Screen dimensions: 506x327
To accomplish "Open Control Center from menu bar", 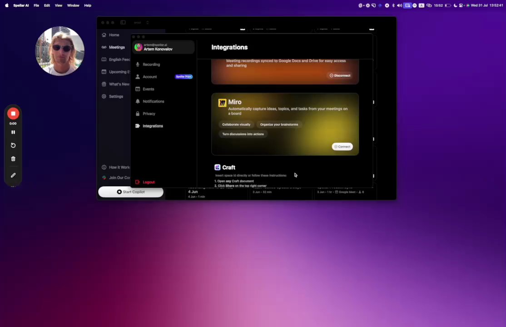I will (x=461, y=5).
